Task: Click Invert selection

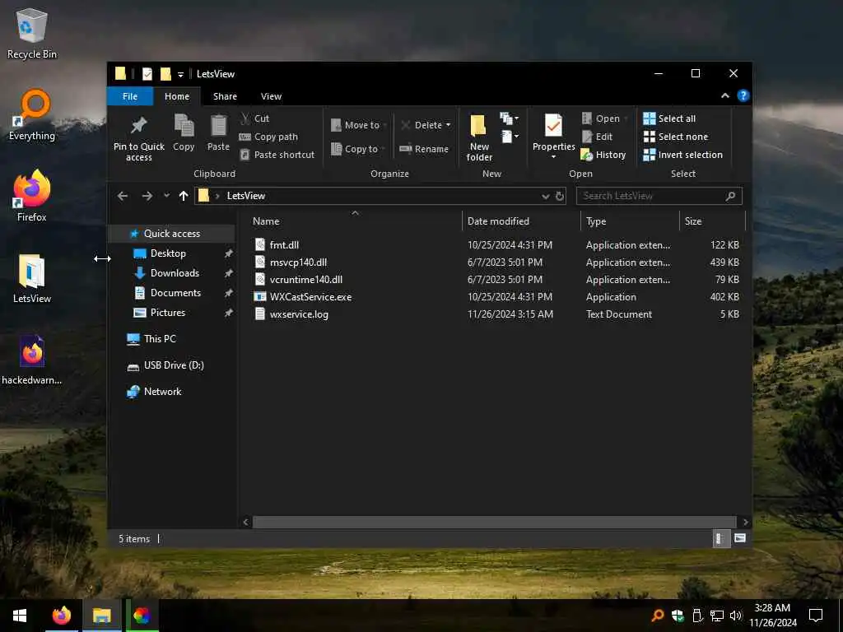Action: point(682,155)
